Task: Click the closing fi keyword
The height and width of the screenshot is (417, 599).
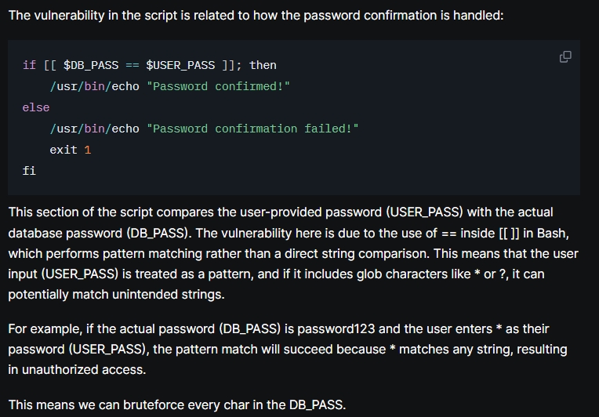Action: (x=29, y=170)
